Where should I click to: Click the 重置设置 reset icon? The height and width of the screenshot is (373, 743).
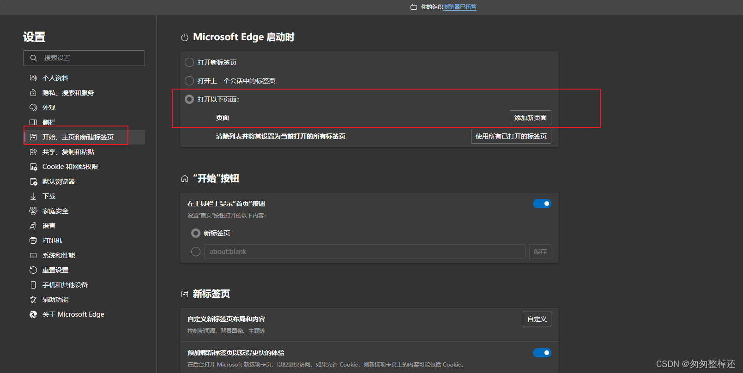pos(33,270)
